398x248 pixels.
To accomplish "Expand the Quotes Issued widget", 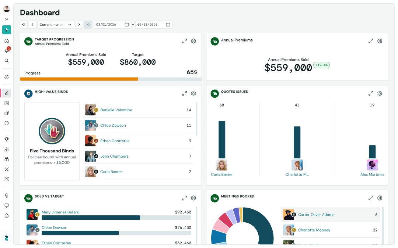I will coord(371,93).
